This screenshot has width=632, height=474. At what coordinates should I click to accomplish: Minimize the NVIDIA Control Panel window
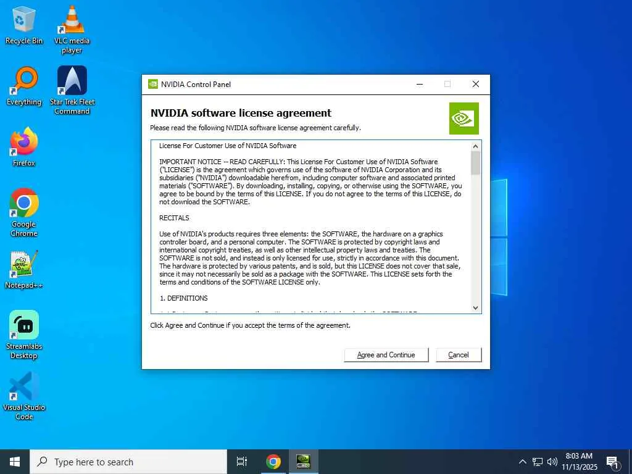[x=420, y=84]
